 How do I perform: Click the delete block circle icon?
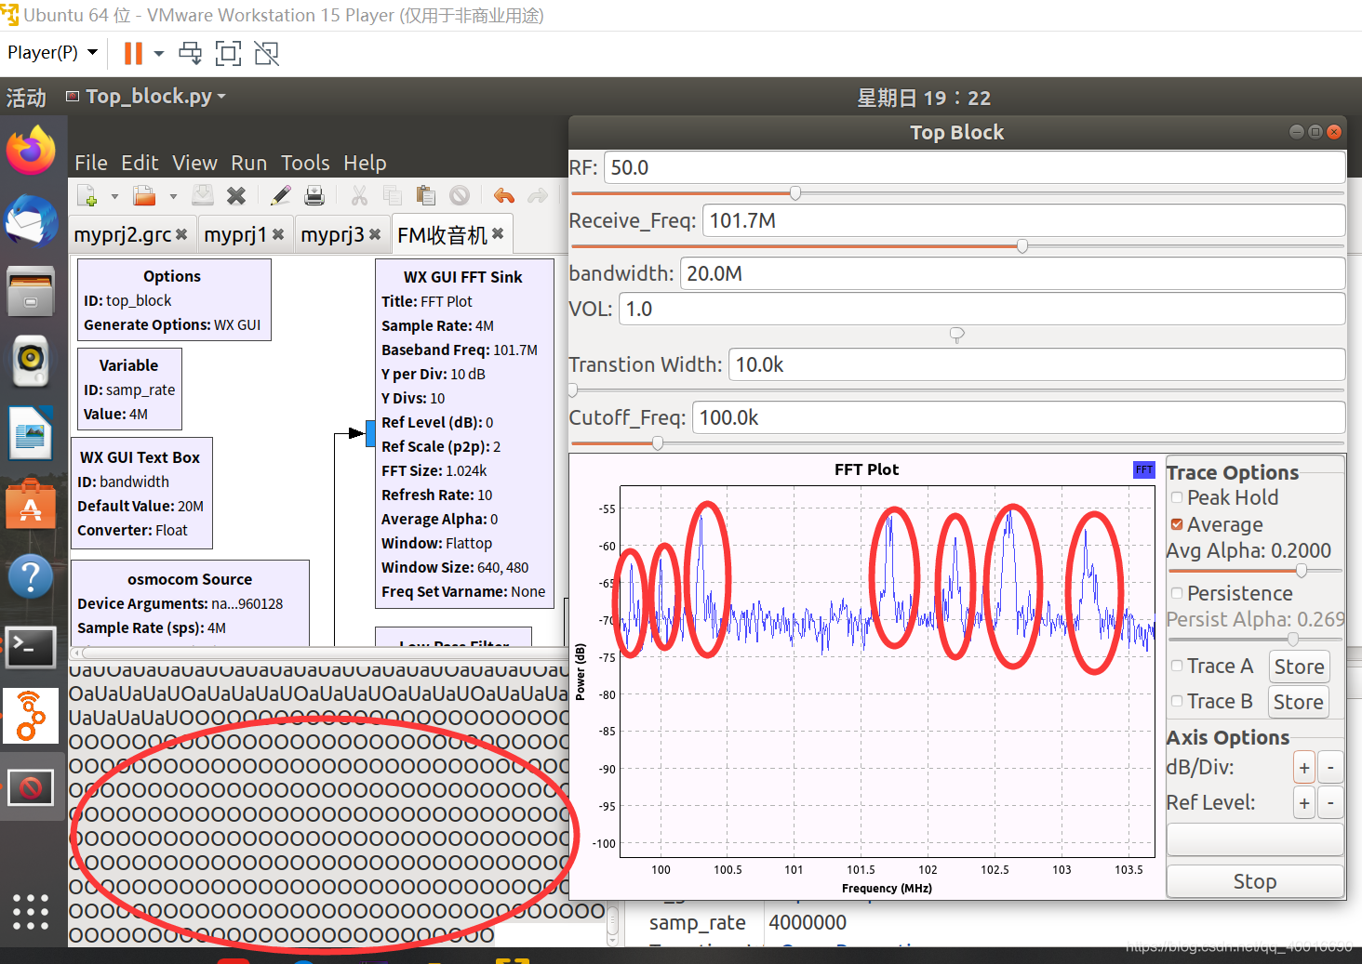click(460, 196)
